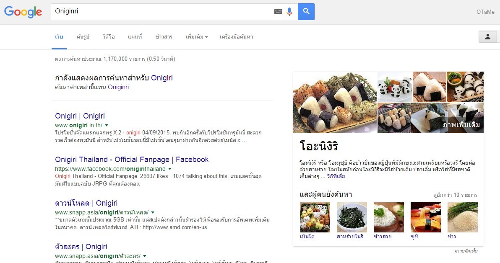Open the ข้าว text link

(x=451, y=237)
